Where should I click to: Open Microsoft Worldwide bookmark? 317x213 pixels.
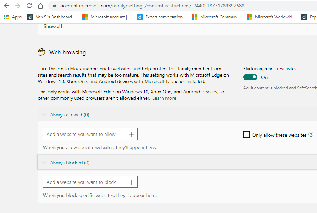click(x=271, y=17)
